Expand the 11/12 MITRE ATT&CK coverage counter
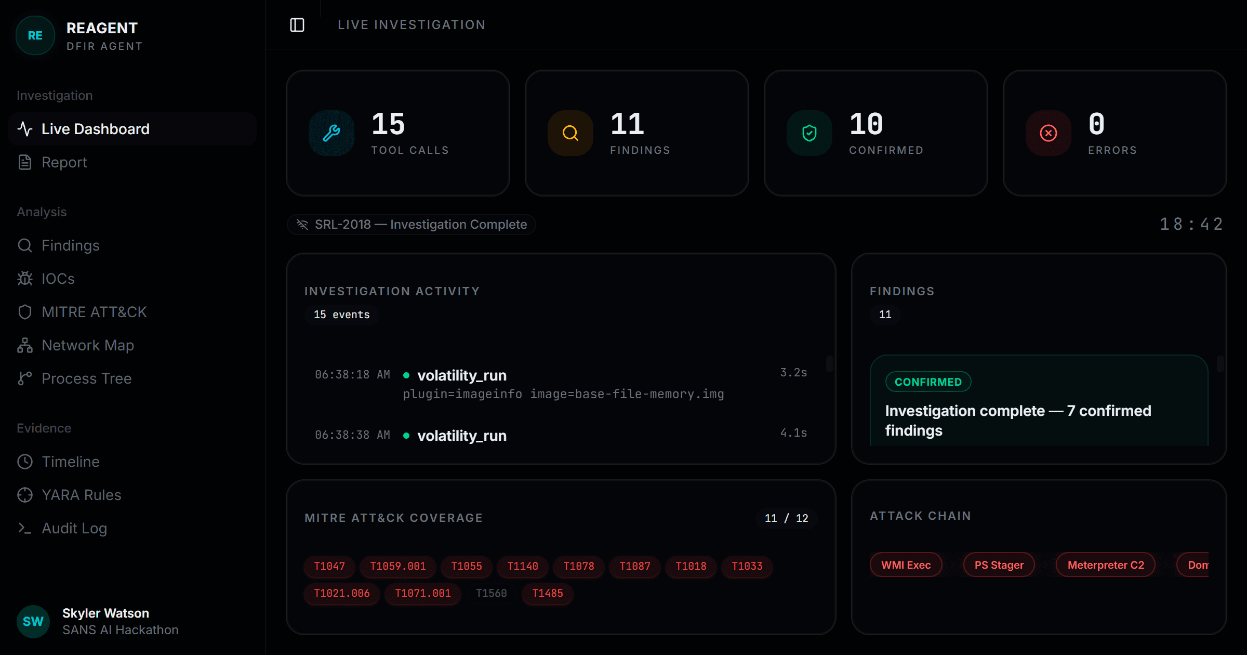Screen dimensions: 1247x655 (x=786, y=518)
